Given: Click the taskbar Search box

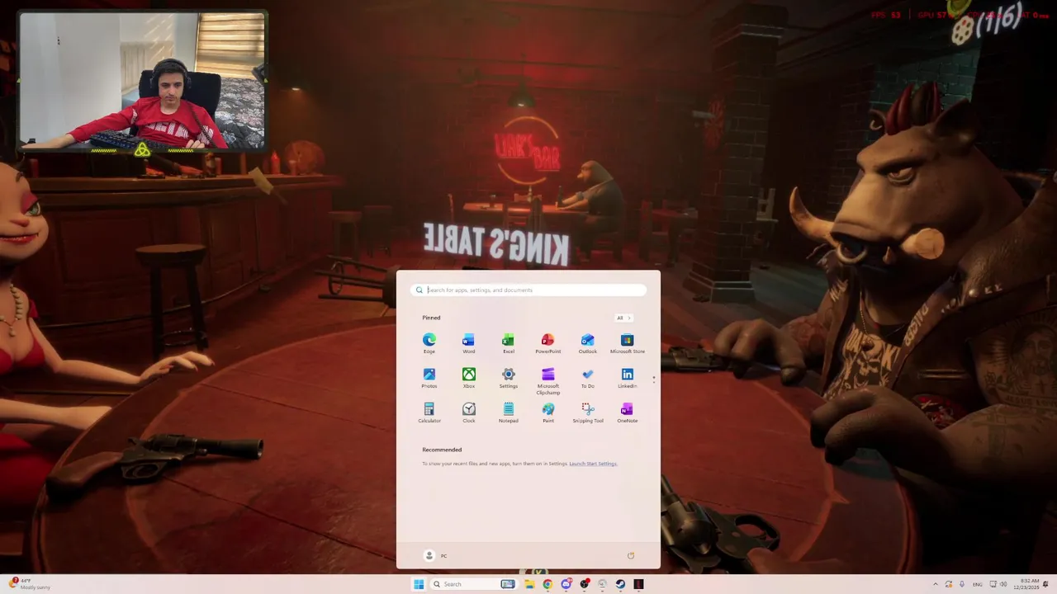Looking at the screenshot, I should (475, 584).
